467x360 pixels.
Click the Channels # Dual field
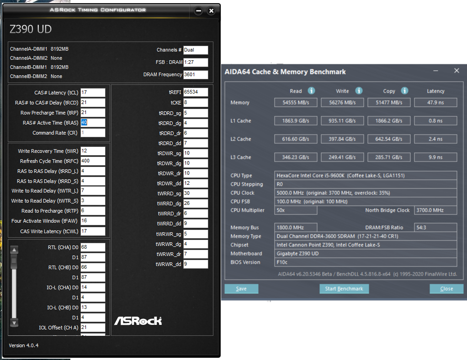[196, 50]
